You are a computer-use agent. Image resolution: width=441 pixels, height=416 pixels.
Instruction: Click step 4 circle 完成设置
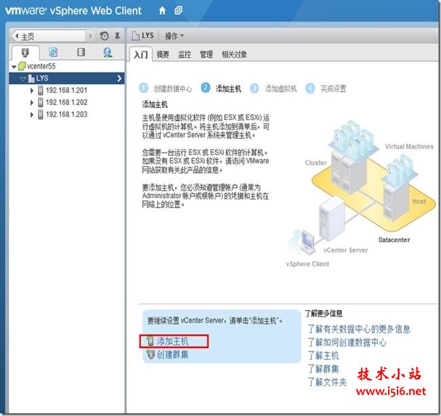(x=310, y=88)
